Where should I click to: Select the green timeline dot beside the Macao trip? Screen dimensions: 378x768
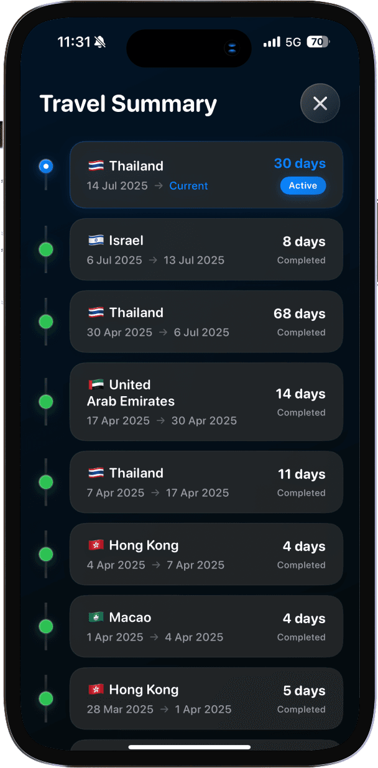pyautogui.click(x=45, y=626)
